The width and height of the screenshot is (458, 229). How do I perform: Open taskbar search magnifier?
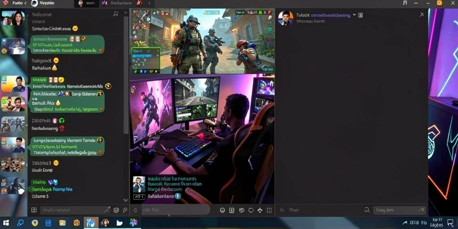20,223
